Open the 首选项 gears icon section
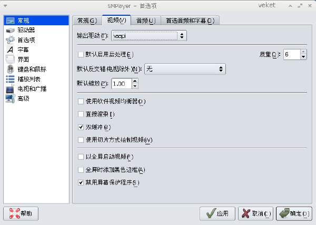316x225 pixels. pyautogui.click(x=10, y=40)
